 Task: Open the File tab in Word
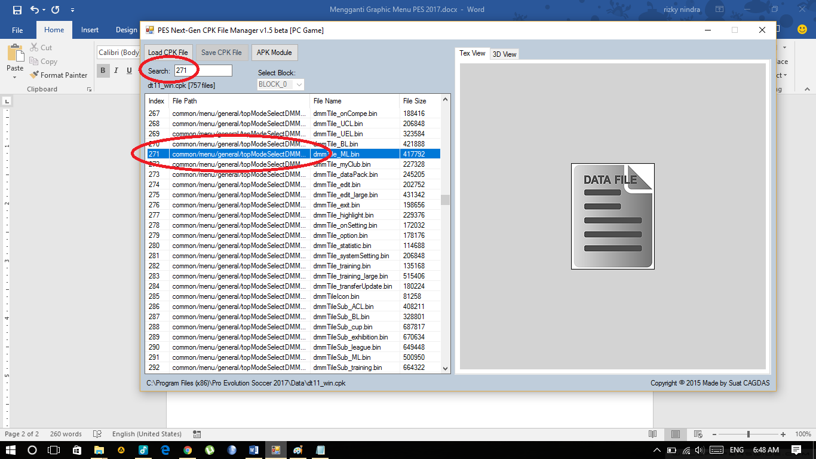[x=17, y=30]
